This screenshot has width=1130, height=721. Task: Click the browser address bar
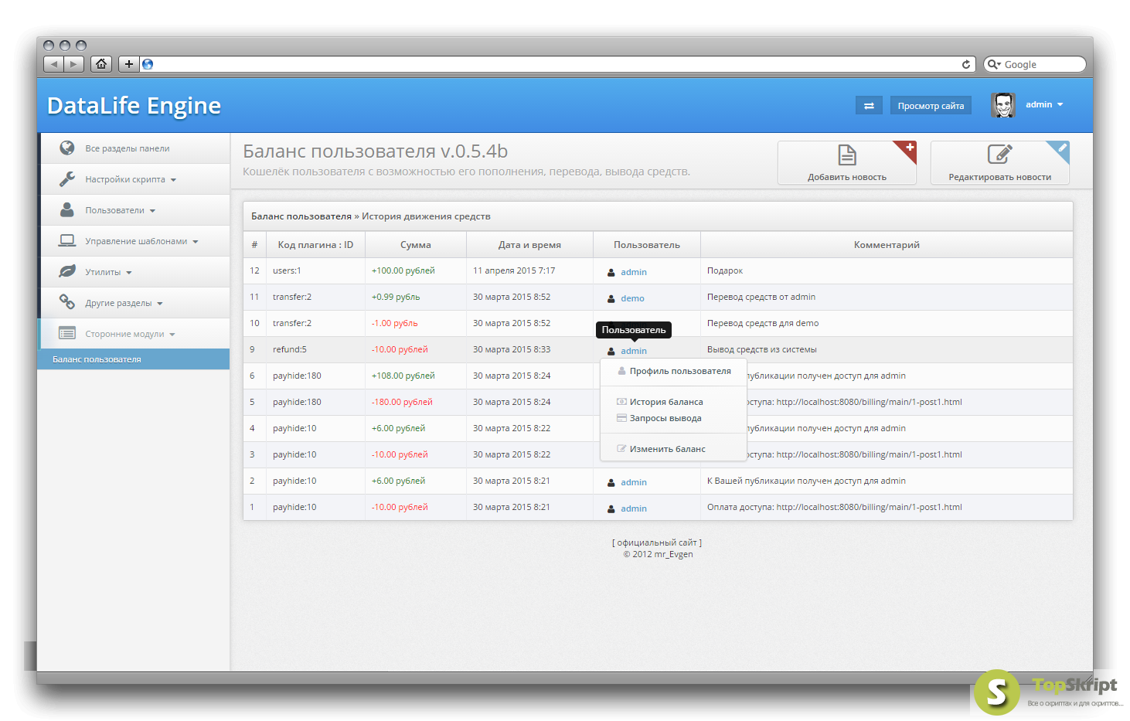point(556,64)
